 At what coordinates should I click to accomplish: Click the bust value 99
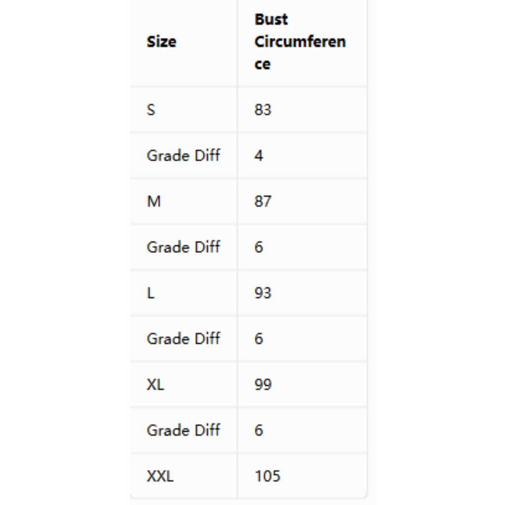click(263, 385)
